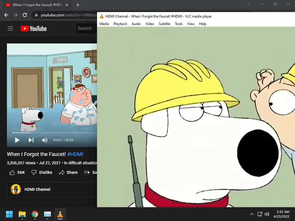The height and width of the screenshot is (221, 295).
Task: Click the browser address bar URL
Action: coord(69,15)
